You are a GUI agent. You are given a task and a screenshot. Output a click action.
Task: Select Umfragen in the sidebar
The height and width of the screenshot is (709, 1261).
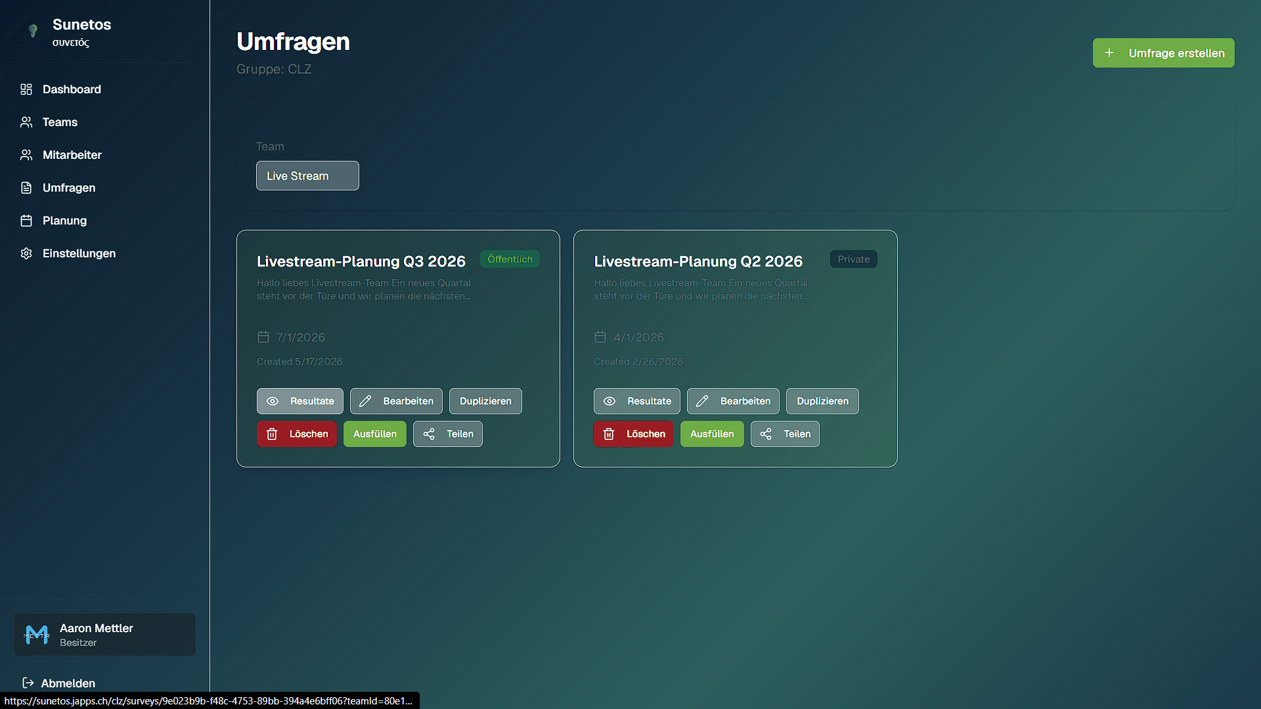pos(105,188)
